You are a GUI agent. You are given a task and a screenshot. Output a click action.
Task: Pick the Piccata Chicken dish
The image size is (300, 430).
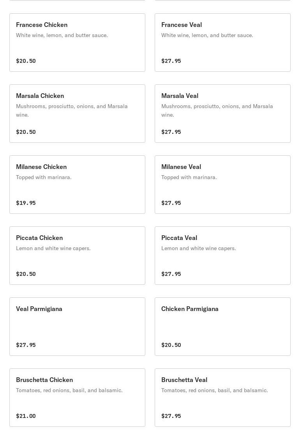77,256
